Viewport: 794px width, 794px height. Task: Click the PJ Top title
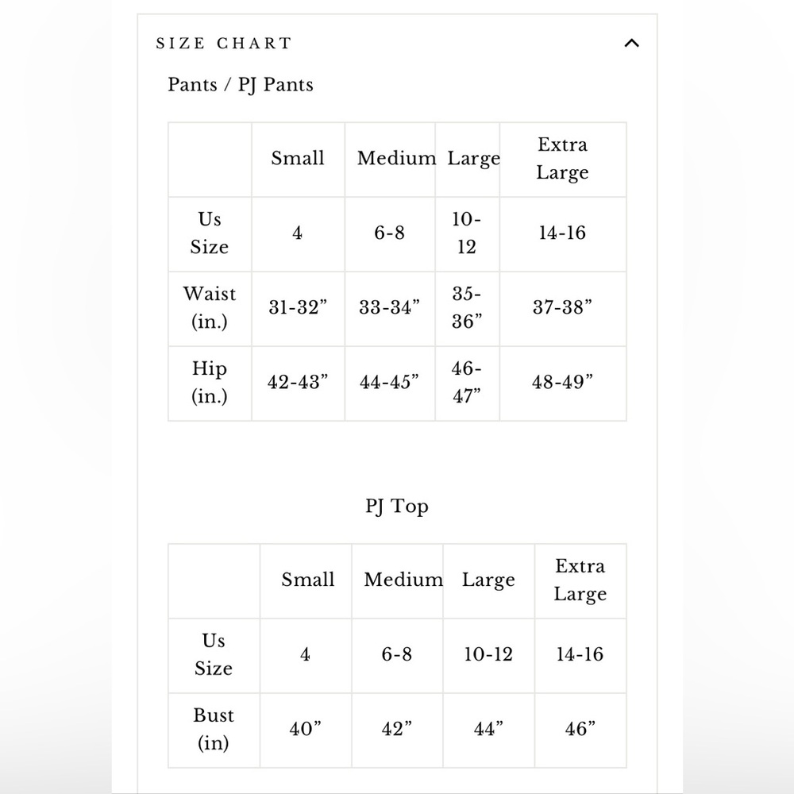tap(397, 506)
